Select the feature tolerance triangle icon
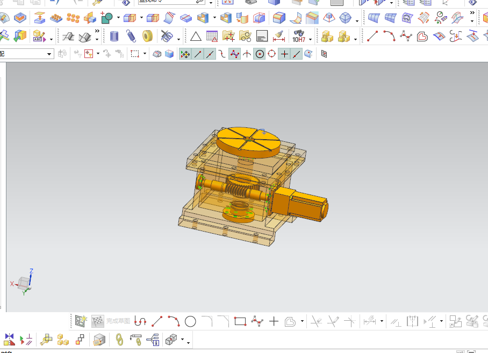The width and height of the screenshot is (488, 353). coord(196,37)
